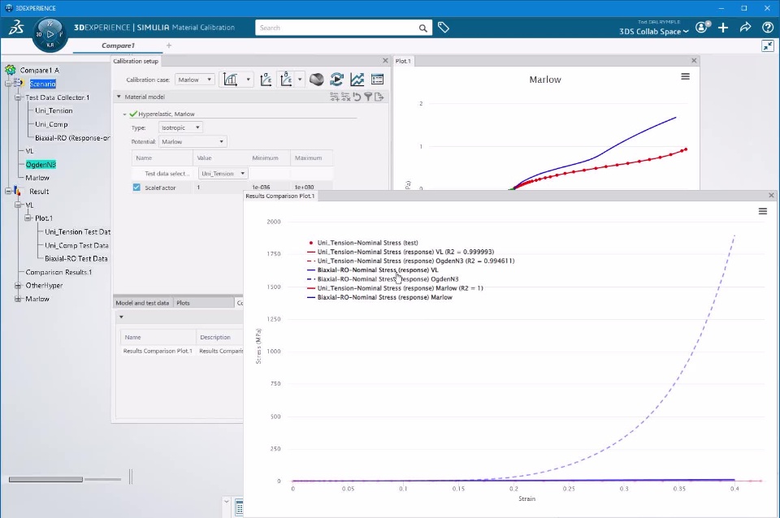The image size is (780, 518).
Task: Expand Marlow node under Result
Action: 18,300
